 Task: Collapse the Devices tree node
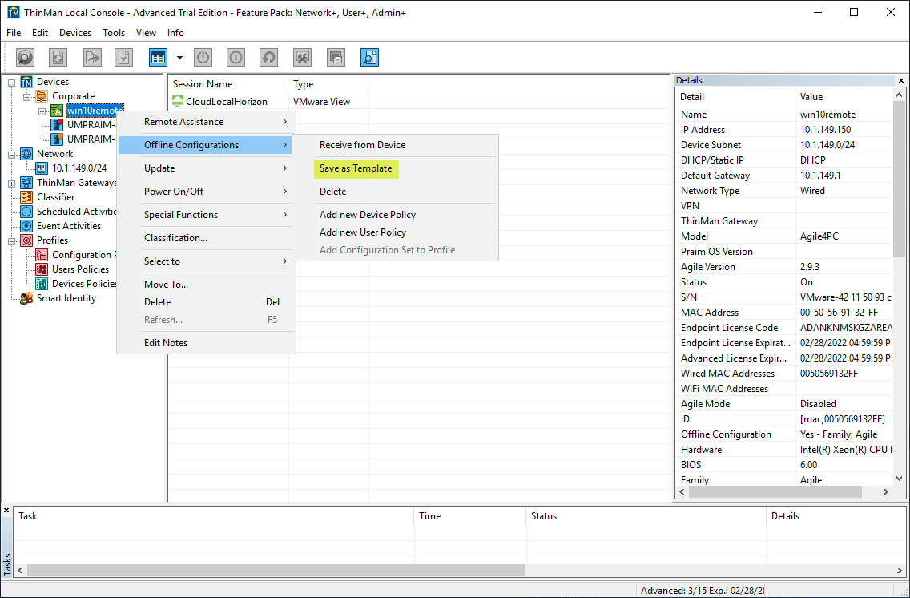pos(11,83)
